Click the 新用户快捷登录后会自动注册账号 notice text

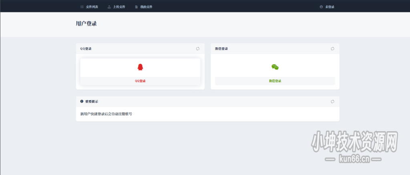coord(106,114)
